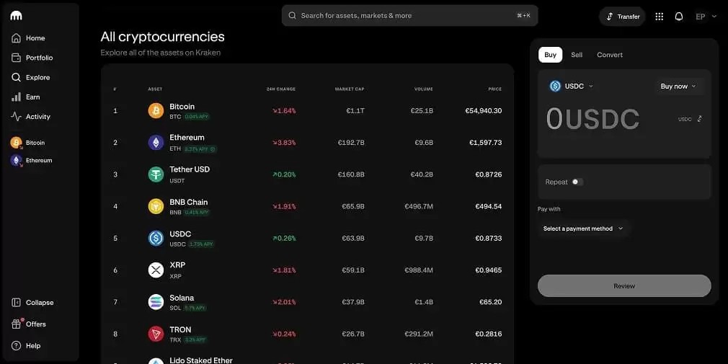Click BNB's 0.41% APY badge
Viewport: 728px width, 364px height.
[x=196, y=212]
